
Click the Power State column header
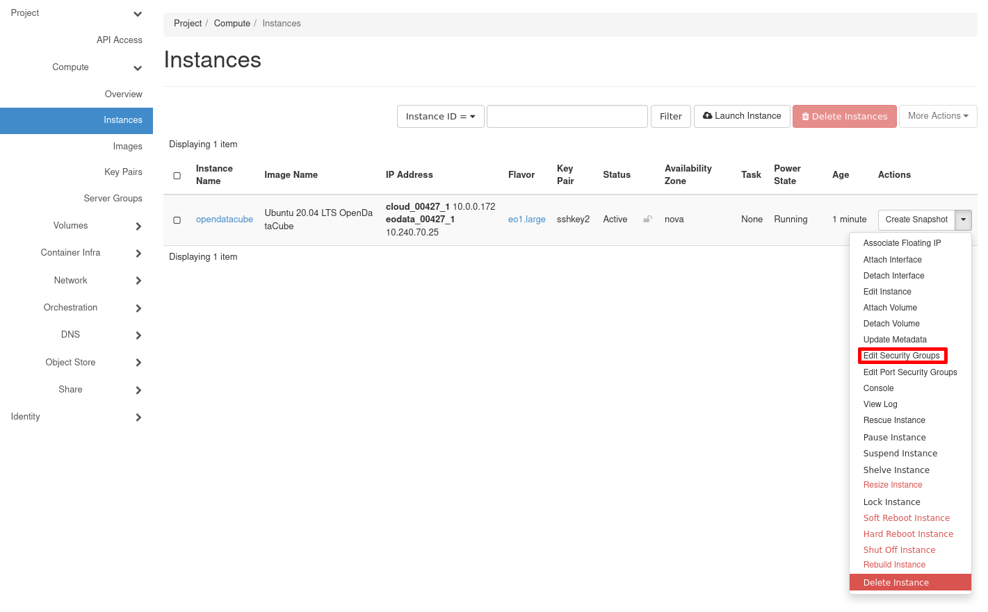(787, 175)
